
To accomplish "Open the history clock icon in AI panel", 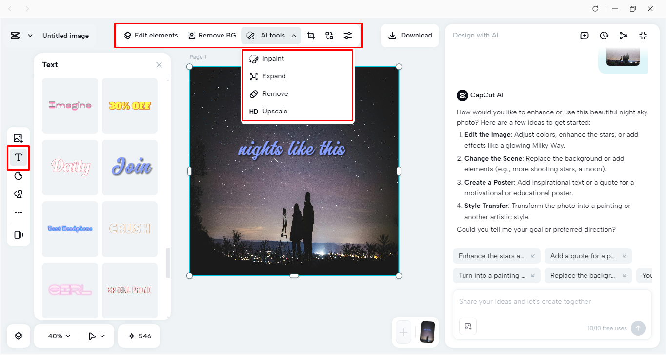I will point(604,36).
